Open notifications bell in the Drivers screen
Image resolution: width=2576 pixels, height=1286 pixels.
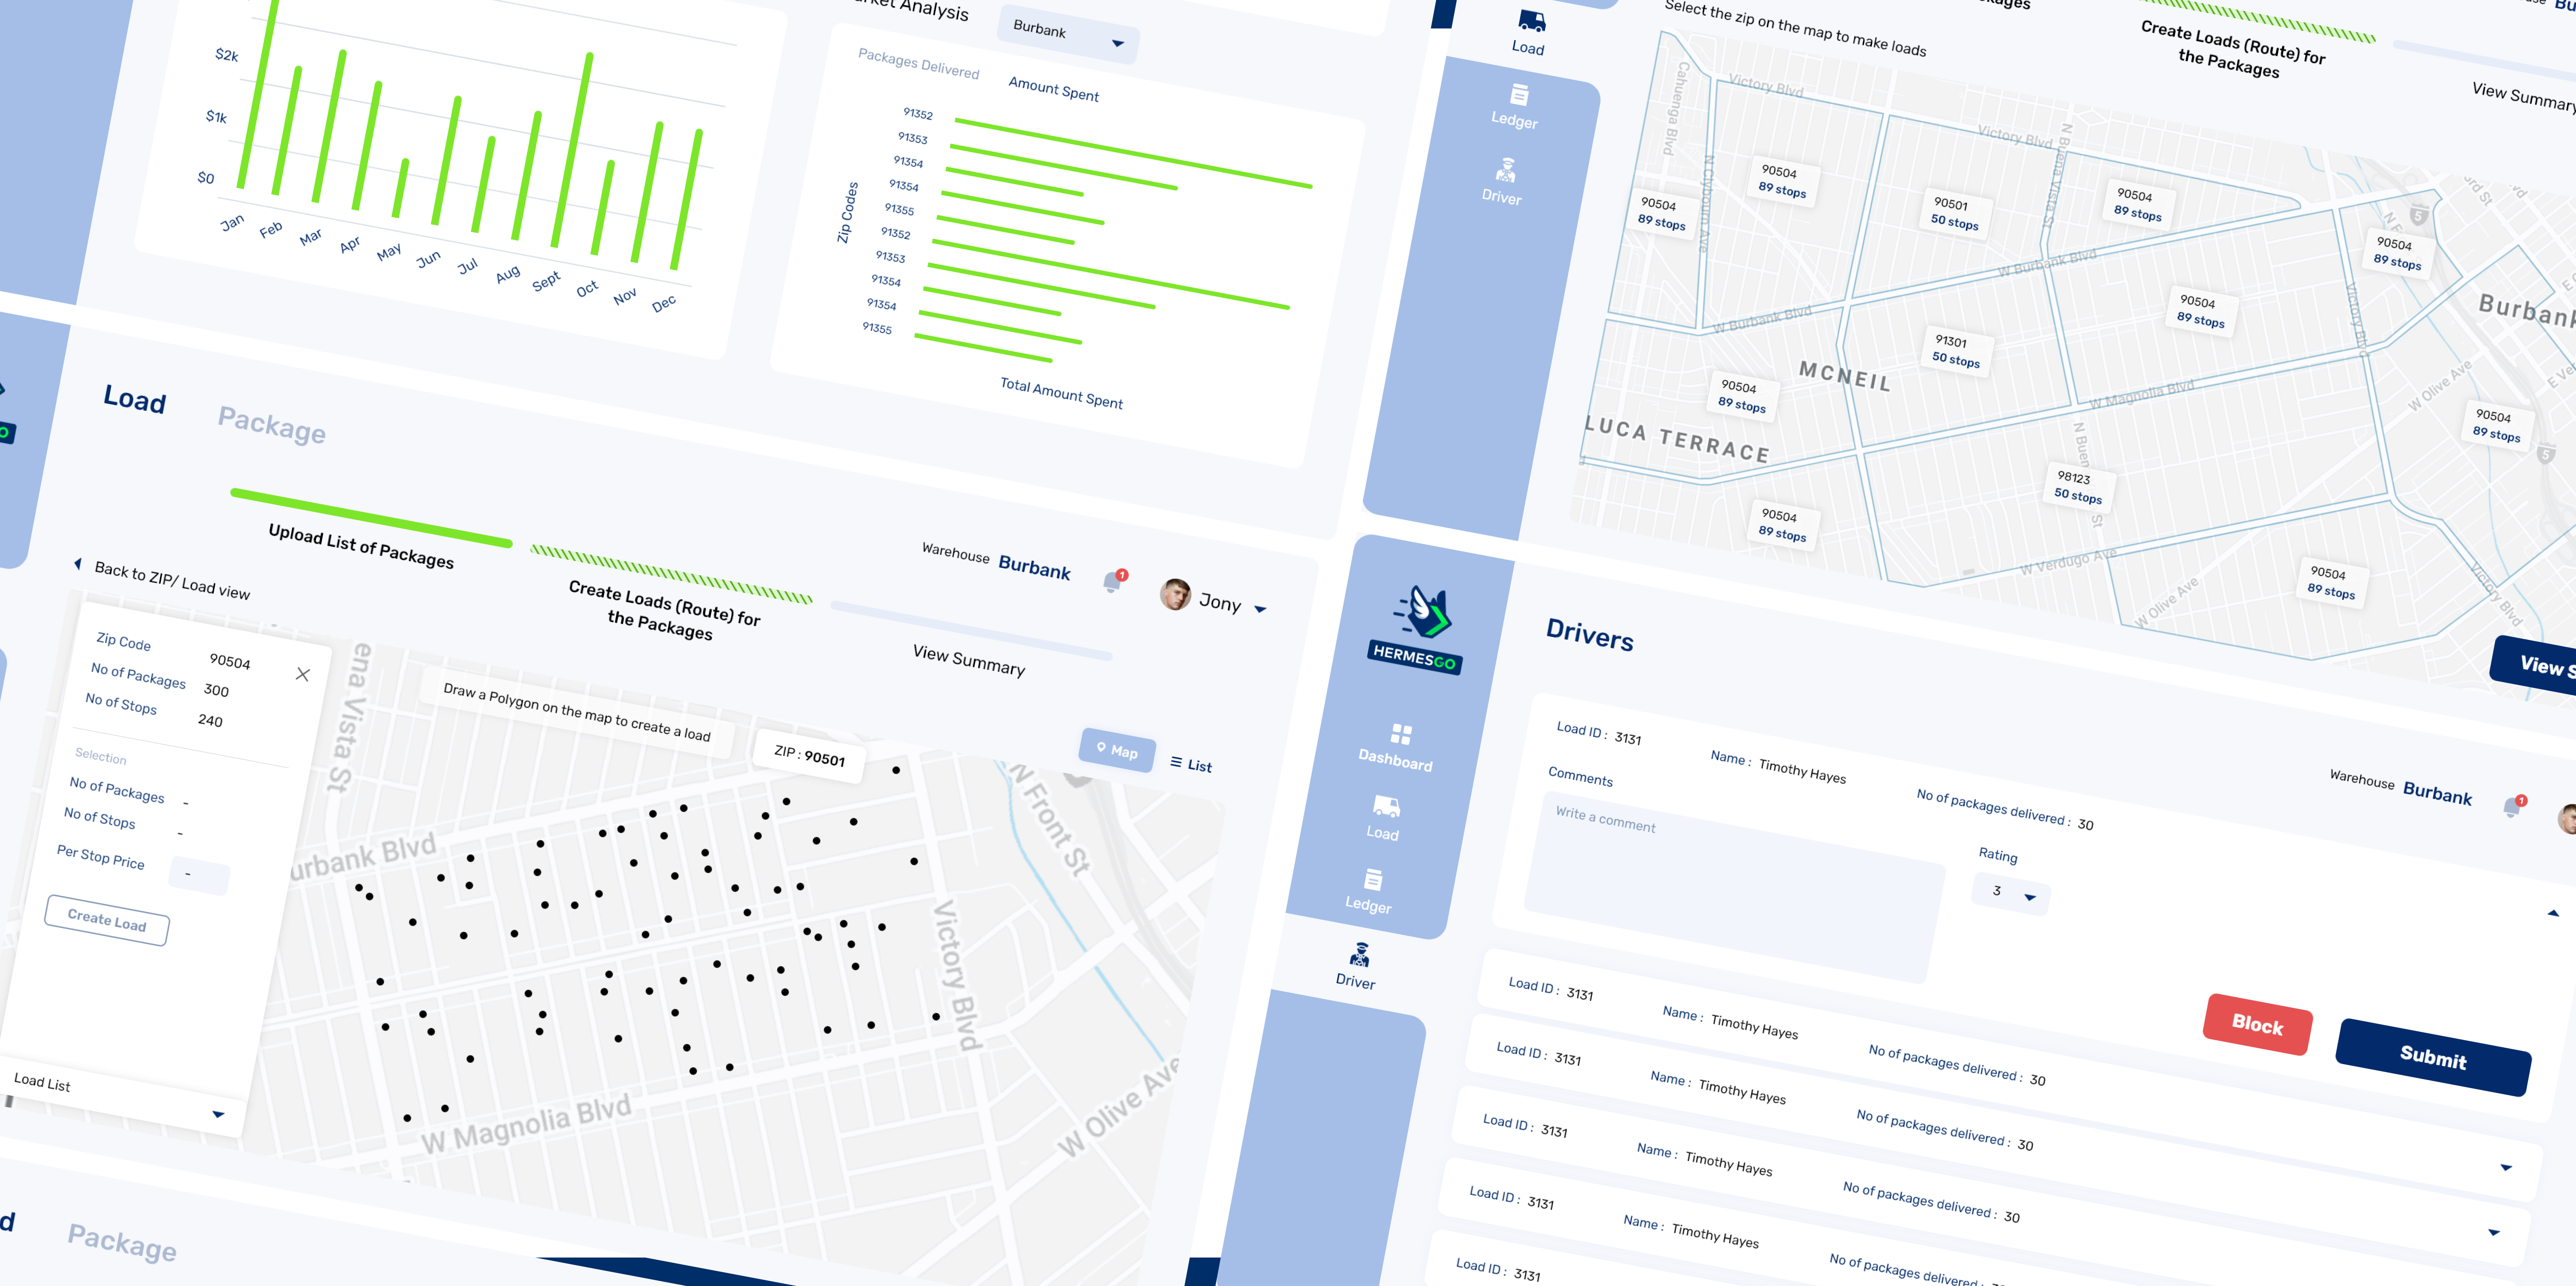point(2512,806)
